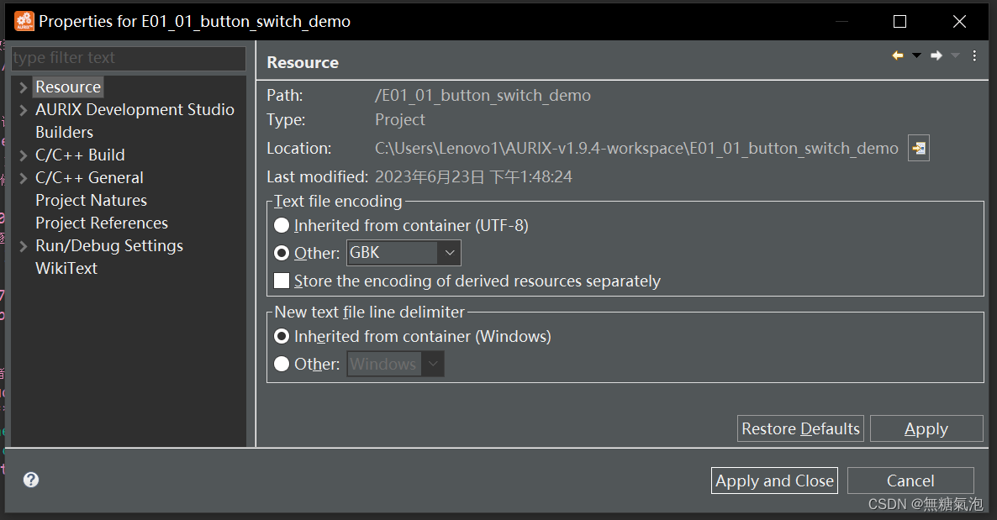Open the back history dropdown arrow

916,56
